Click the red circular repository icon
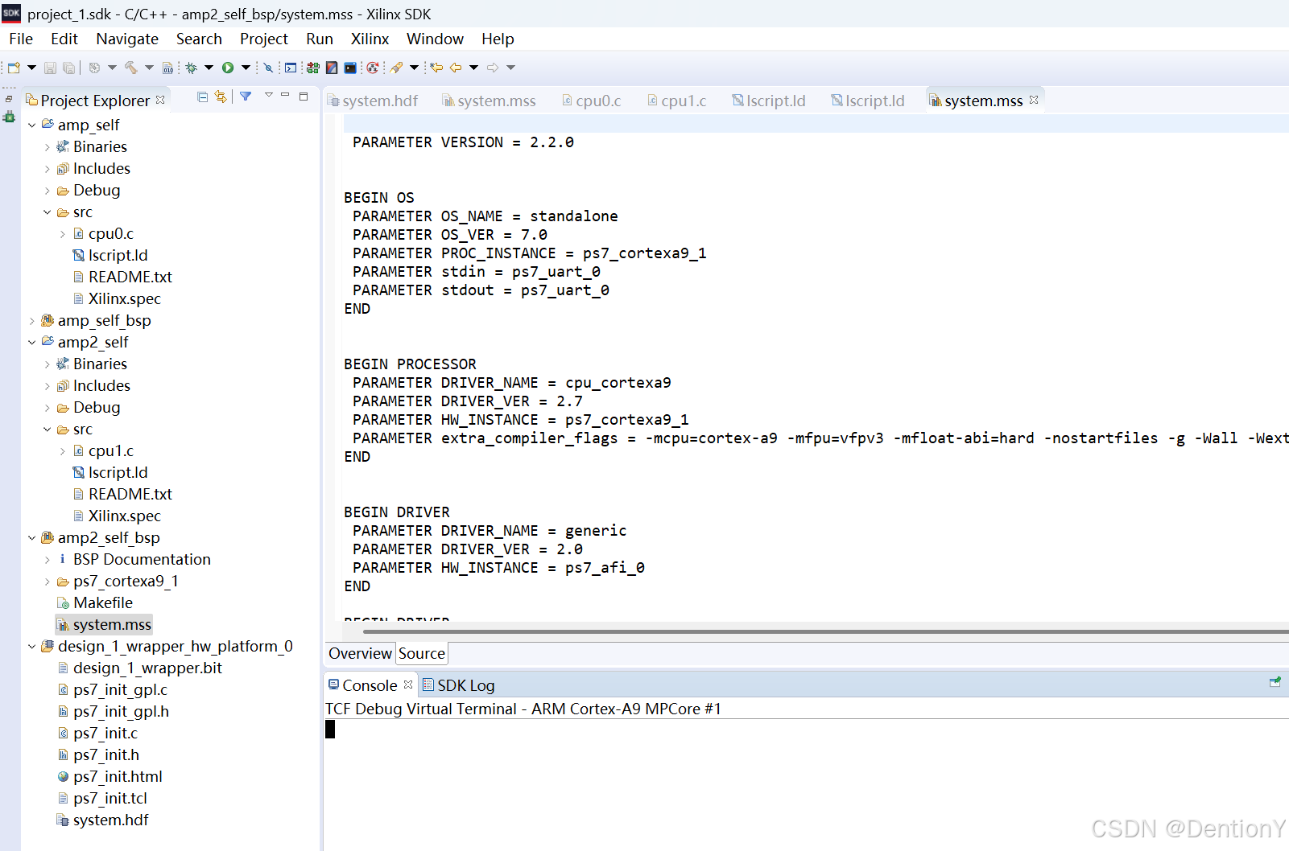Screen dimensions: 1289x851 [x=373, y=68]
